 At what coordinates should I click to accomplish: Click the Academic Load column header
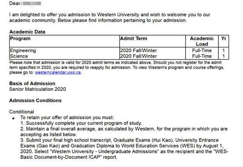(x=202, y=41)
